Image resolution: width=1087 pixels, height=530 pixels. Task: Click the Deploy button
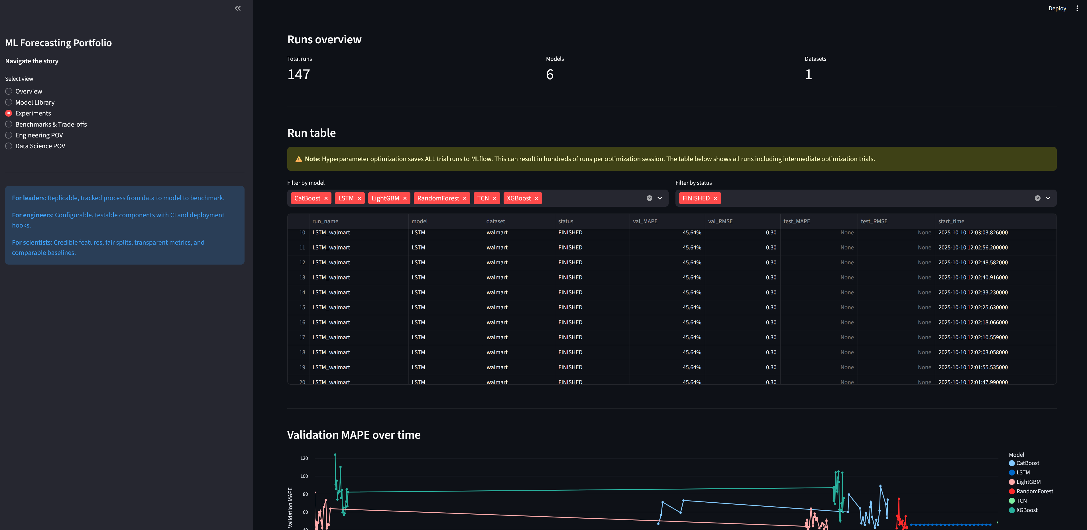pos(1057,9)
